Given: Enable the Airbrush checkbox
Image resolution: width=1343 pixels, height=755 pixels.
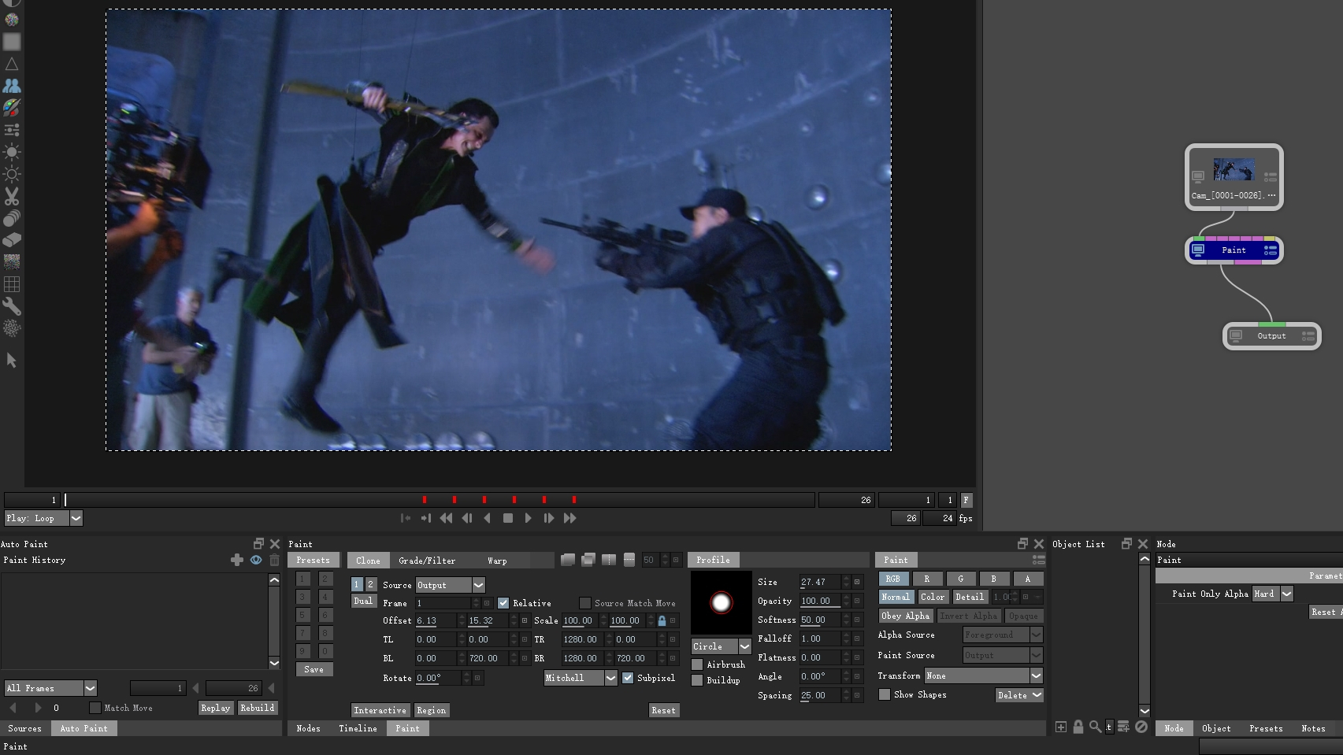Looking at the screenshot, I should [x=697, y=664].
